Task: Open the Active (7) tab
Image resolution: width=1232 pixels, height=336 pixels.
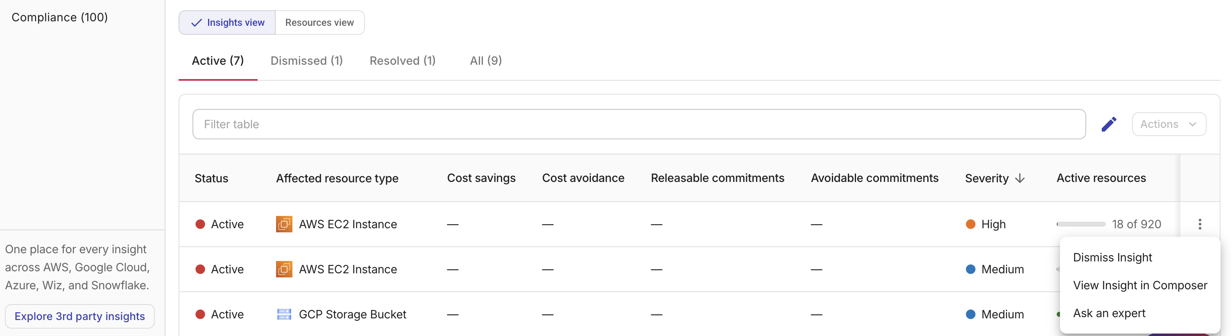Action: [217, 61]
